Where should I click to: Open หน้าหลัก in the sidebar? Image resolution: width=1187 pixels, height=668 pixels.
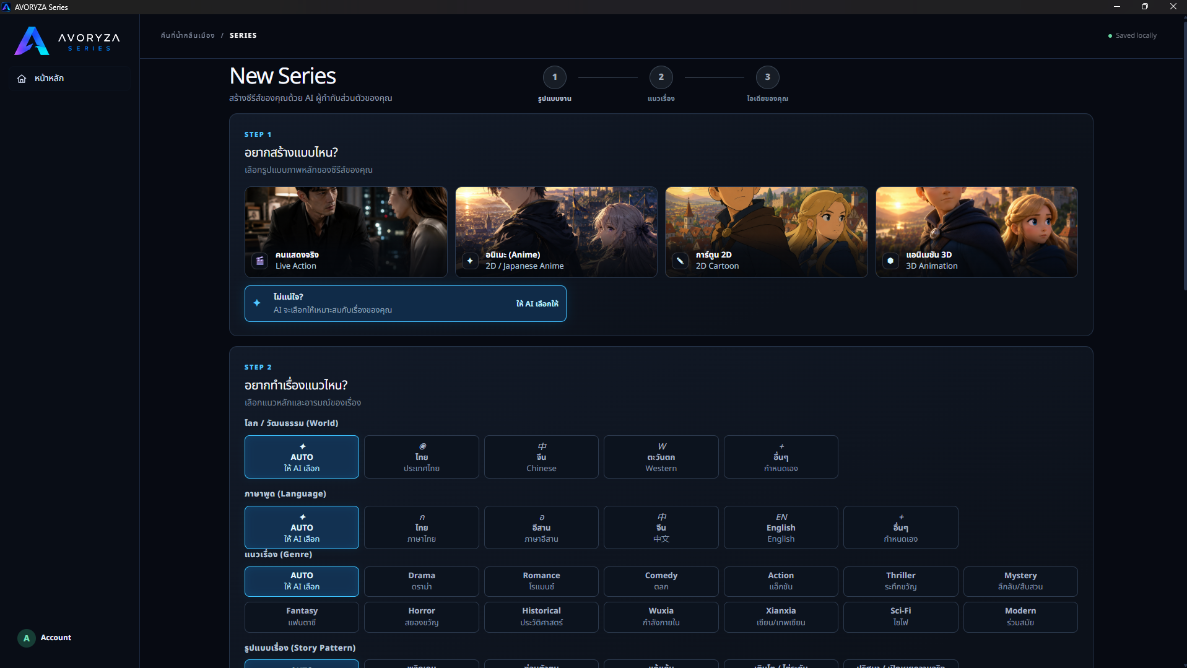pos(70,79)
